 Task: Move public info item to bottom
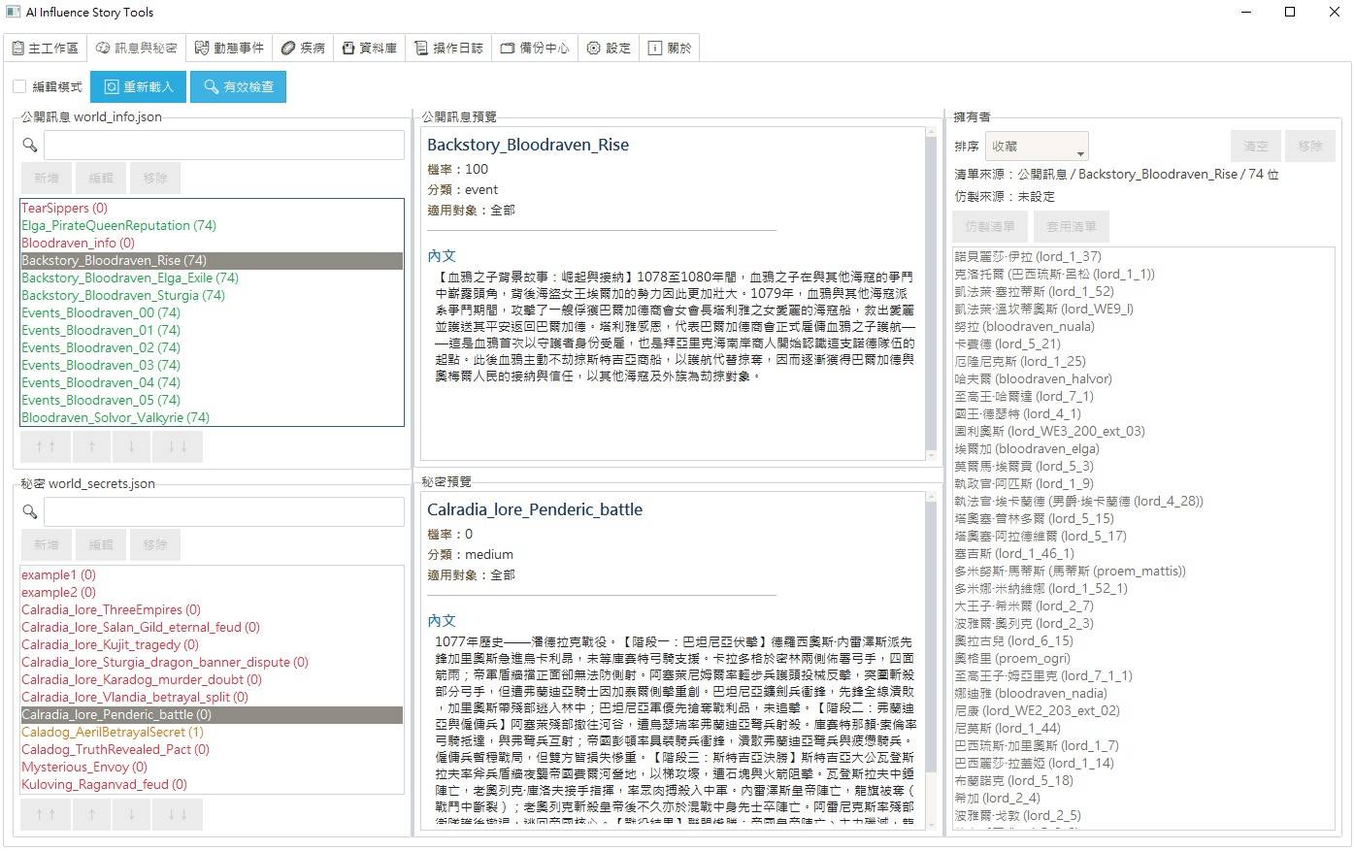178,446
